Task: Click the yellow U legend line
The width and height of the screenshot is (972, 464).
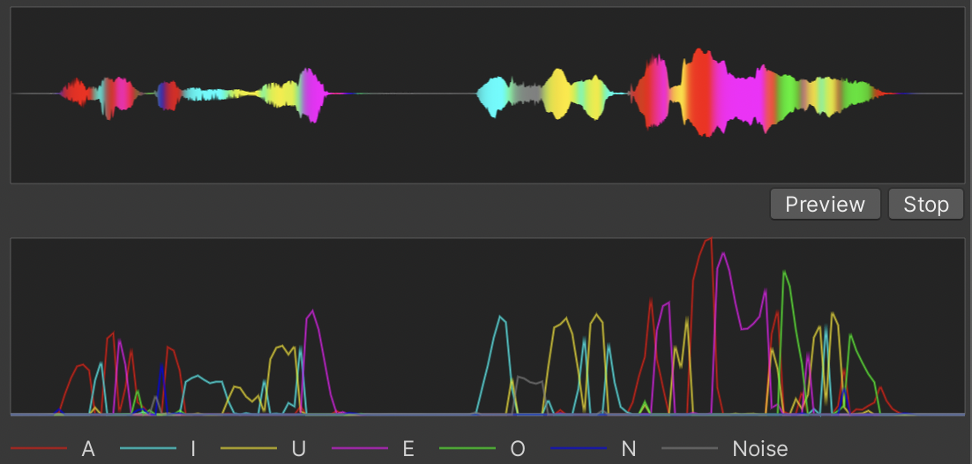Action: [249, 448]
